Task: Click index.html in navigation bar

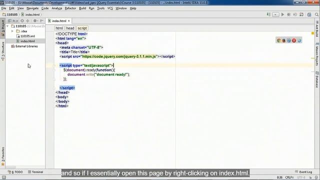Action: tap(30, 14)
